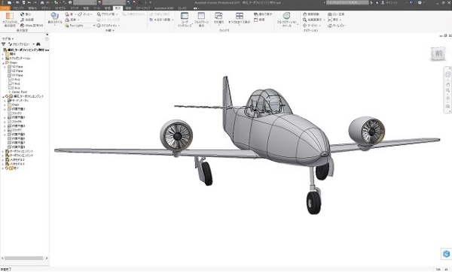Open the orange File tab
The width and height of the screenshot is (452, 272).
pyautogui.click(x=5, y=8)
